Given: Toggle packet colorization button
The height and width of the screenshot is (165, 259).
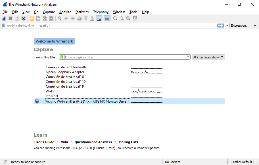Looking at the screenshot, I should (x=107, y=18).
